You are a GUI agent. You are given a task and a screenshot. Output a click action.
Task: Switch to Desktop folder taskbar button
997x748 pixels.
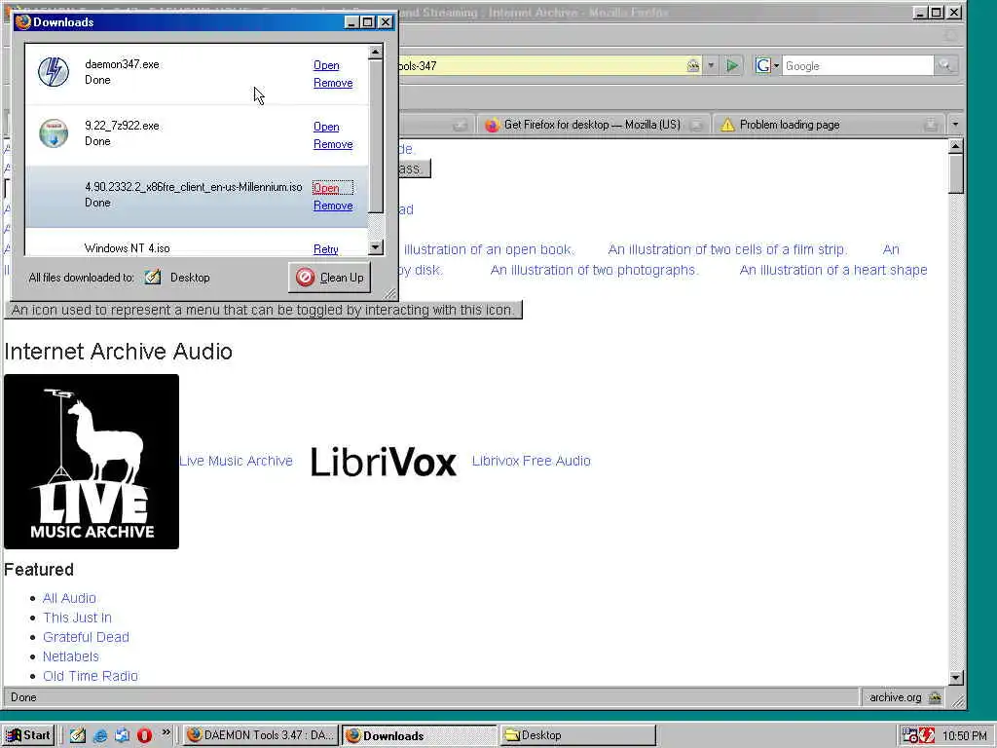click(x=577, y=735)
